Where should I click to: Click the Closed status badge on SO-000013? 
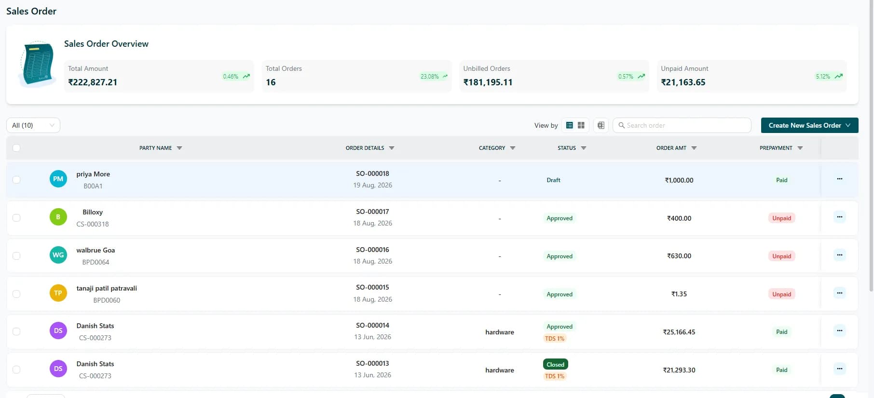[556, 364]
